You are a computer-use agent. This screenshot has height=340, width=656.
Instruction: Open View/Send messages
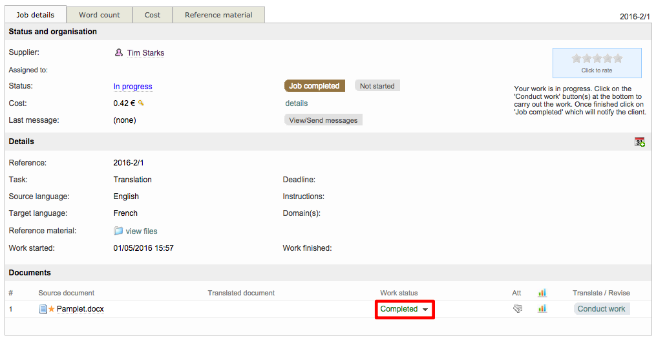pyautogui.click(x=323, y=120)
